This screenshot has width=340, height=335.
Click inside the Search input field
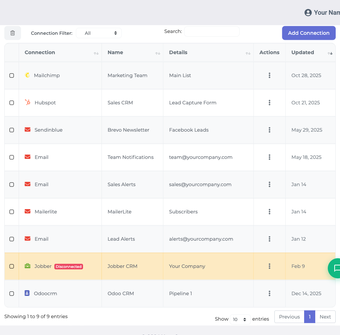click(x=212, y=31)
